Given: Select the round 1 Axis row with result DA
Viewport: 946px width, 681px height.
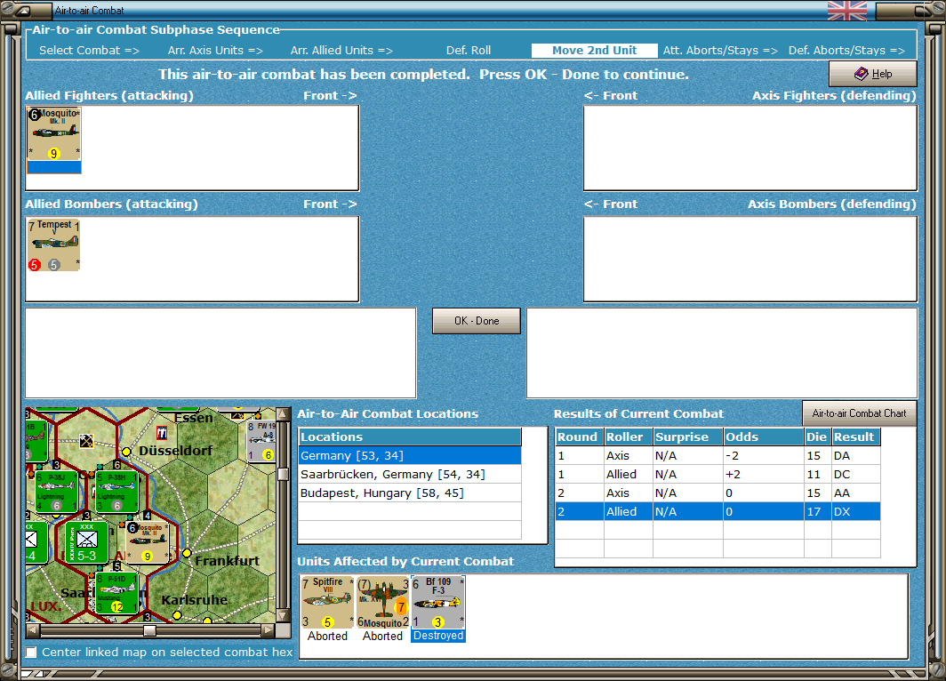Looking at the screenshot, I should [x=718, y=455].
